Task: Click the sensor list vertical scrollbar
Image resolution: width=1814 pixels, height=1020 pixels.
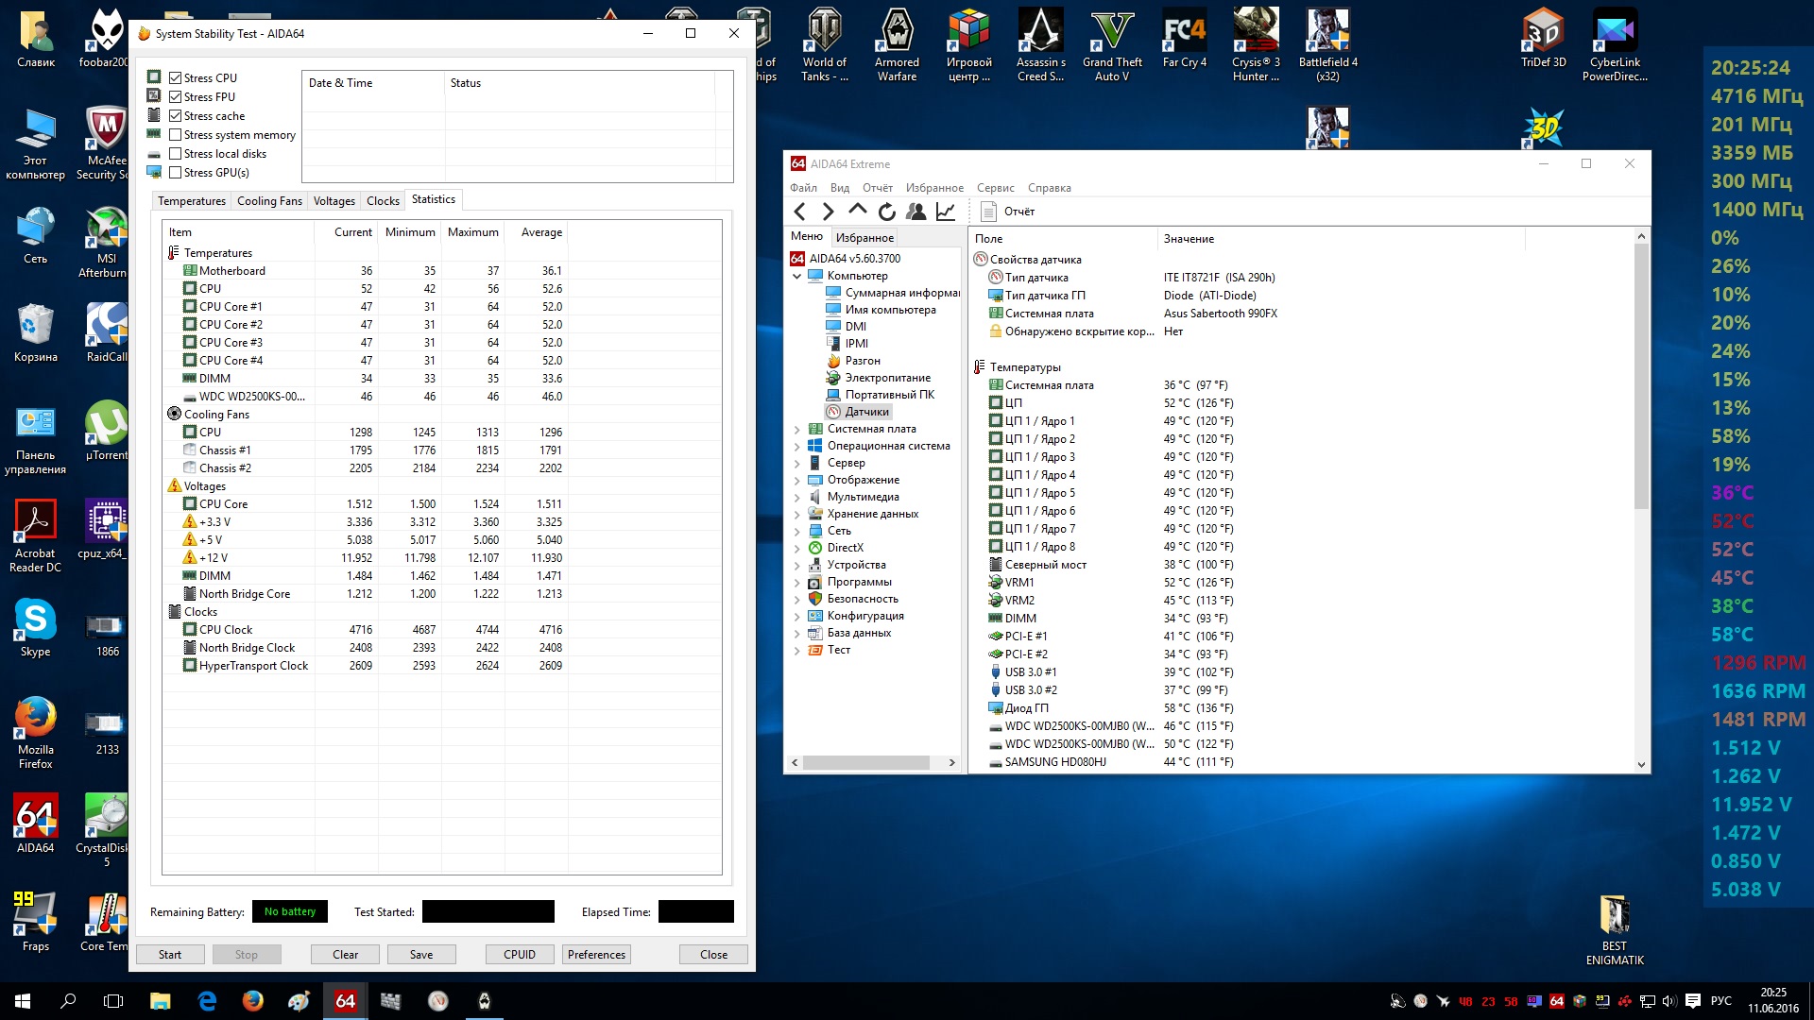Action: pos(1641,378)
